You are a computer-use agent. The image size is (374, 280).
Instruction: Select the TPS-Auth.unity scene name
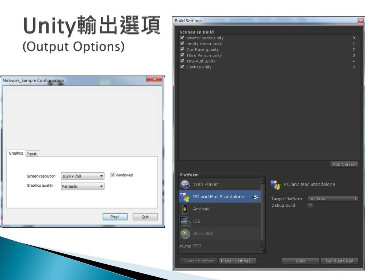(201, 61)
